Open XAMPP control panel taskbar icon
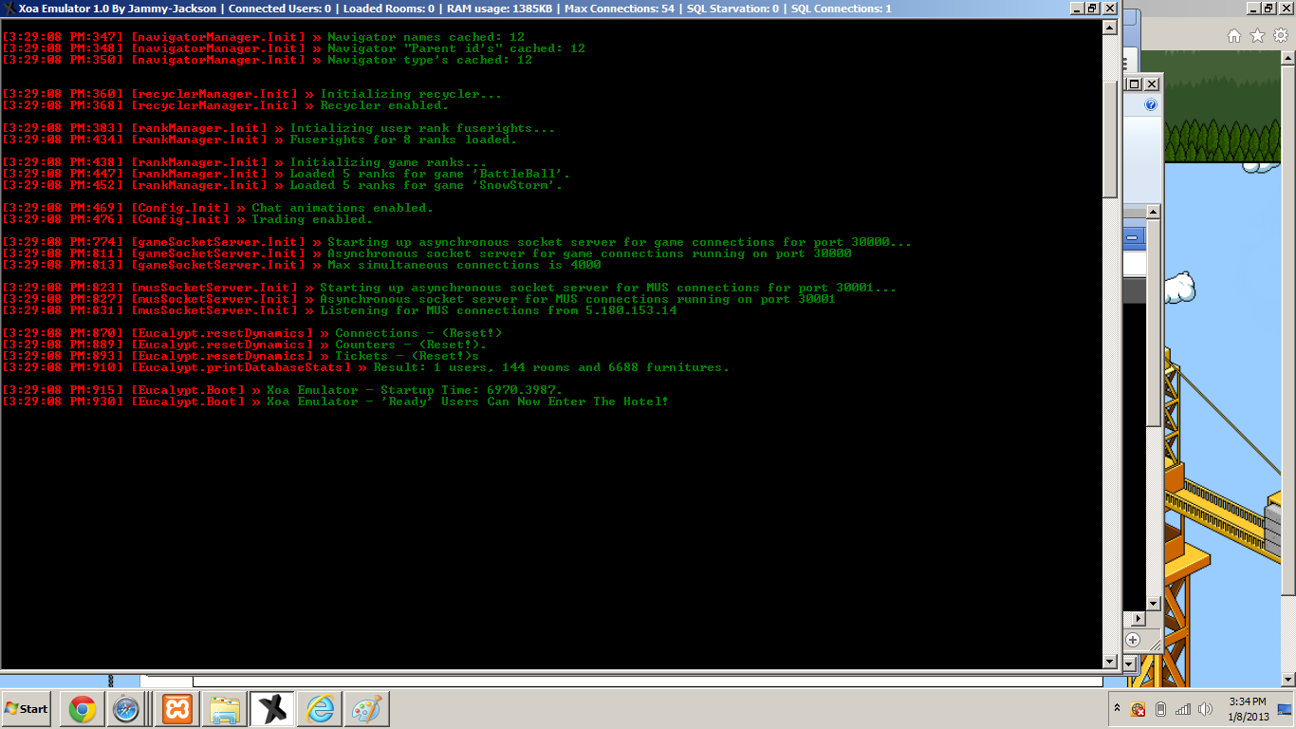This screenshot has height=729, width=1296. click(177, 709)
